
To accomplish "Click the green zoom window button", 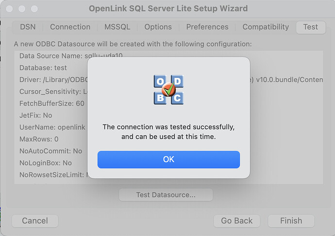I will [x=34, y=9].
